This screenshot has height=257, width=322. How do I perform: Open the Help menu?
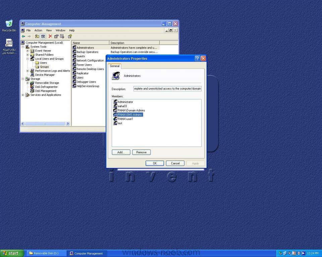point(72,30)
